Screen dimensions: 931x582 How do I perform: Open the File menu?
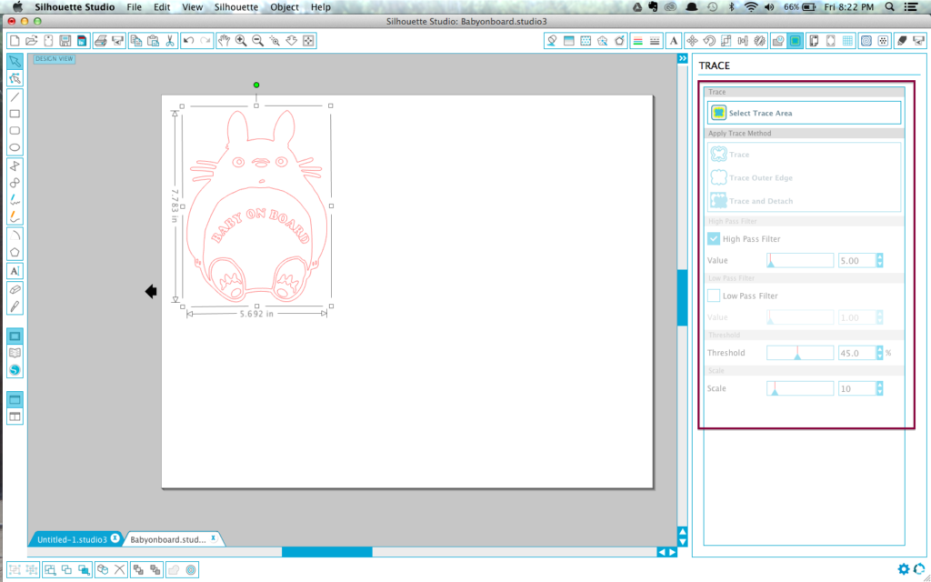click(135, 7)
